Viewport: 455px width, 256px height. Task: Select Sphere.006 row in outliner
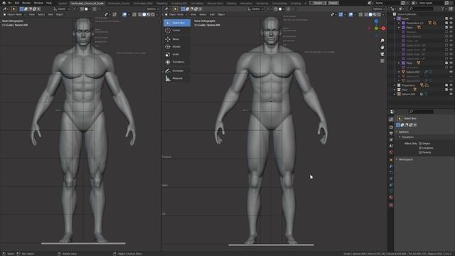409,94
